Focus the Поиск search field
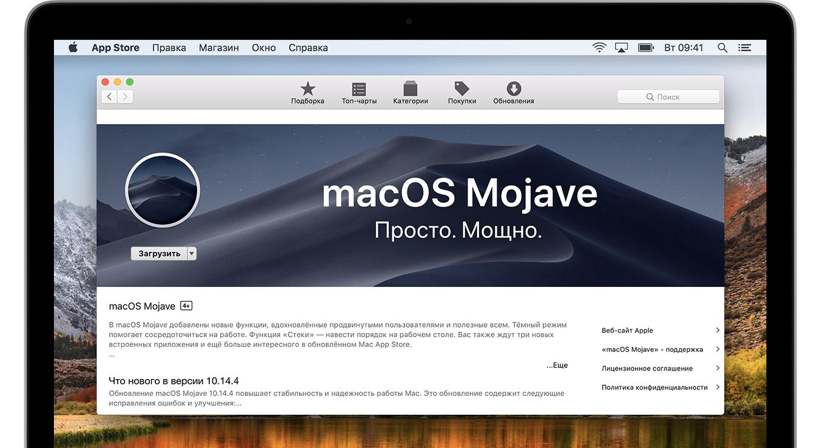The height and width of the screenshot is (448, 821). 668,97
